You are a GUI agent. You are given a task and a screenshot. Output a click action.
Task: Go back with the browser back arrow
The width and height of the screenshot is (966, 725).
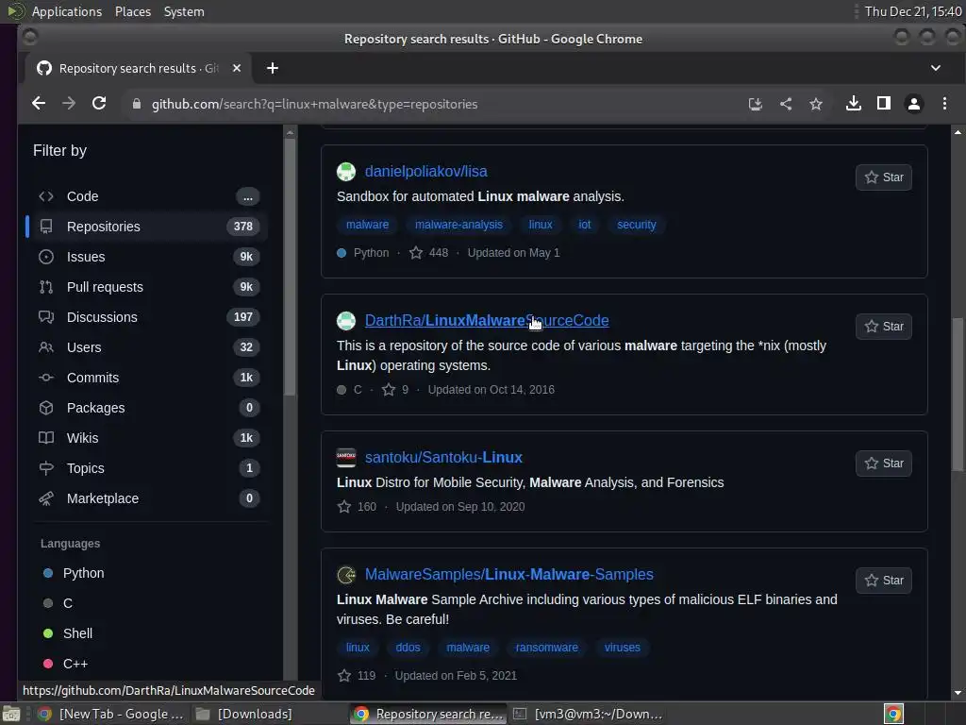39,104
